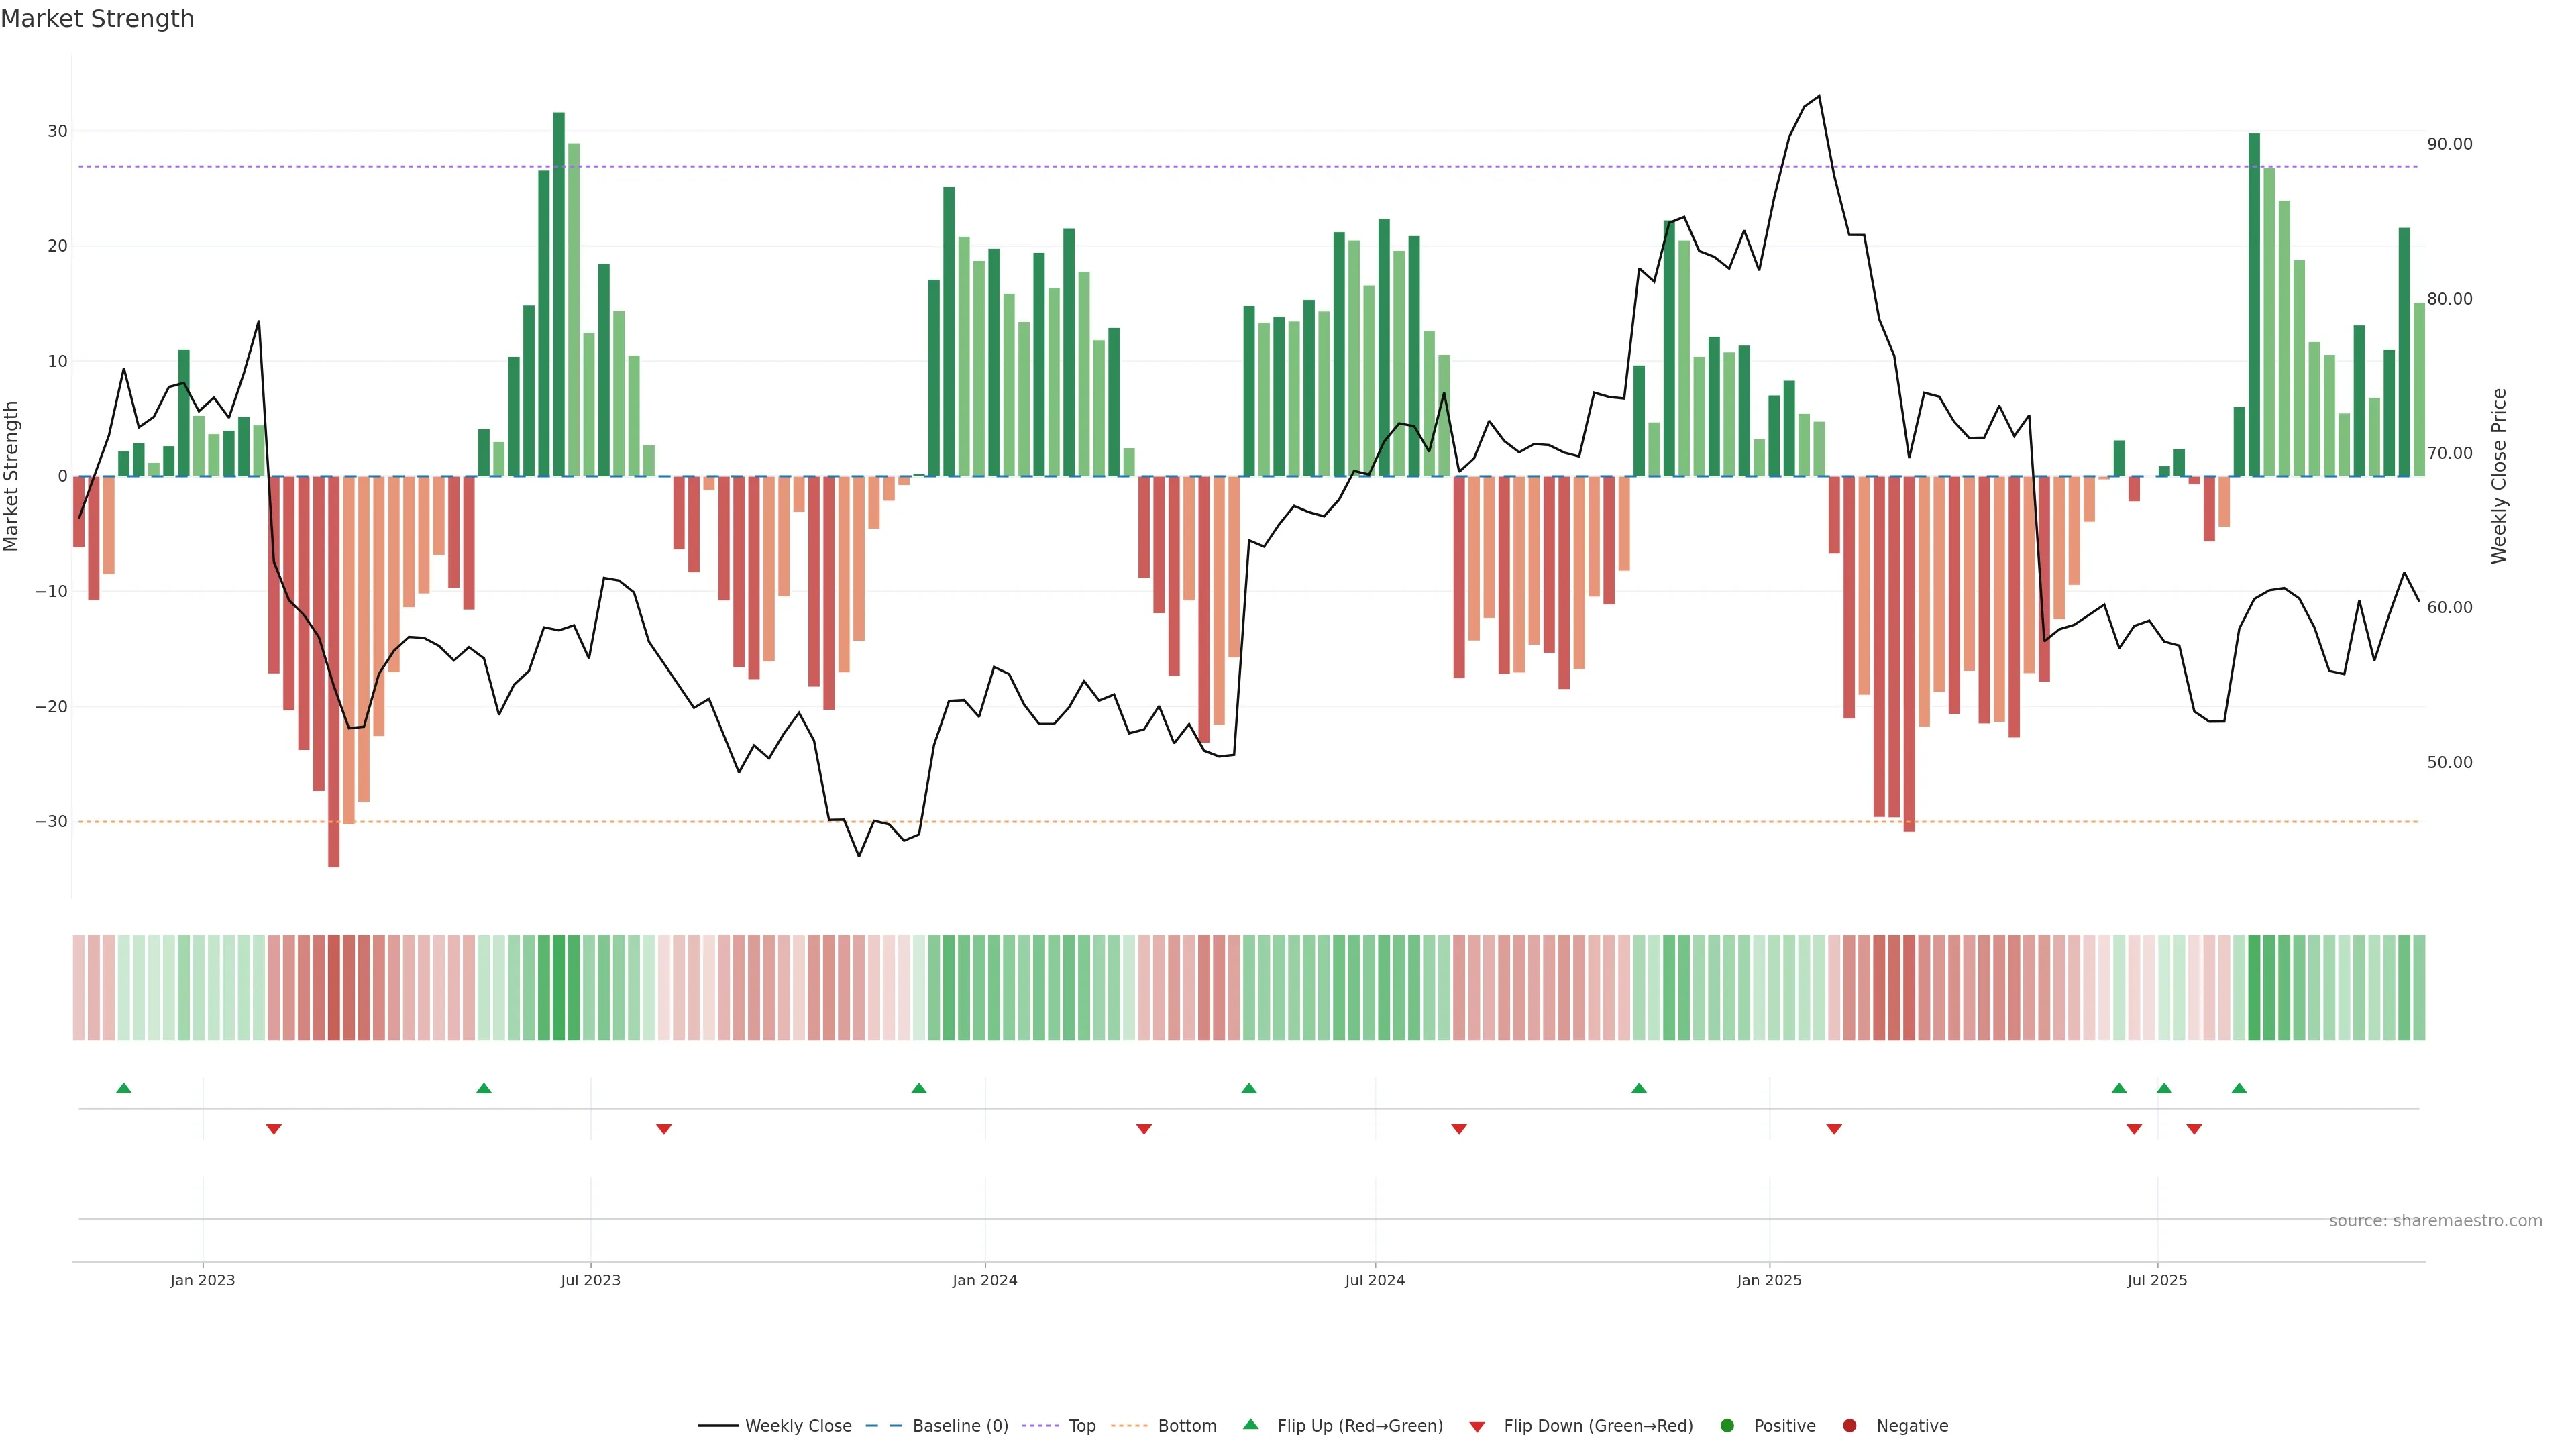The height and width of the screenshot is (1449, 2576).
Task: Click the red Negative circle legend icon
Action: click(1849, 1426)
